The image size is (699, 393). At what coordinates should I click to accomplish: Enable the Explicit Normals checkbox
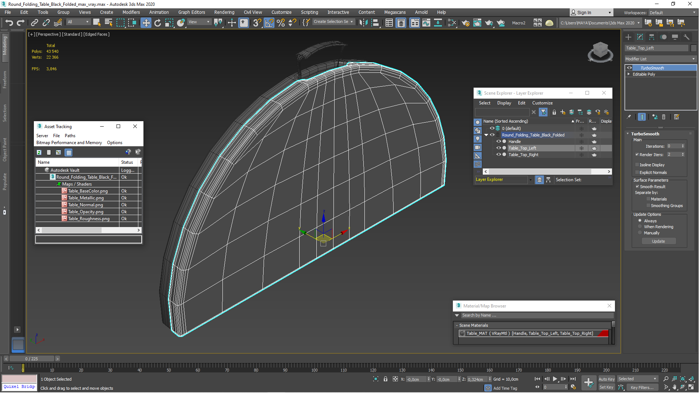(x=637, y=172)
